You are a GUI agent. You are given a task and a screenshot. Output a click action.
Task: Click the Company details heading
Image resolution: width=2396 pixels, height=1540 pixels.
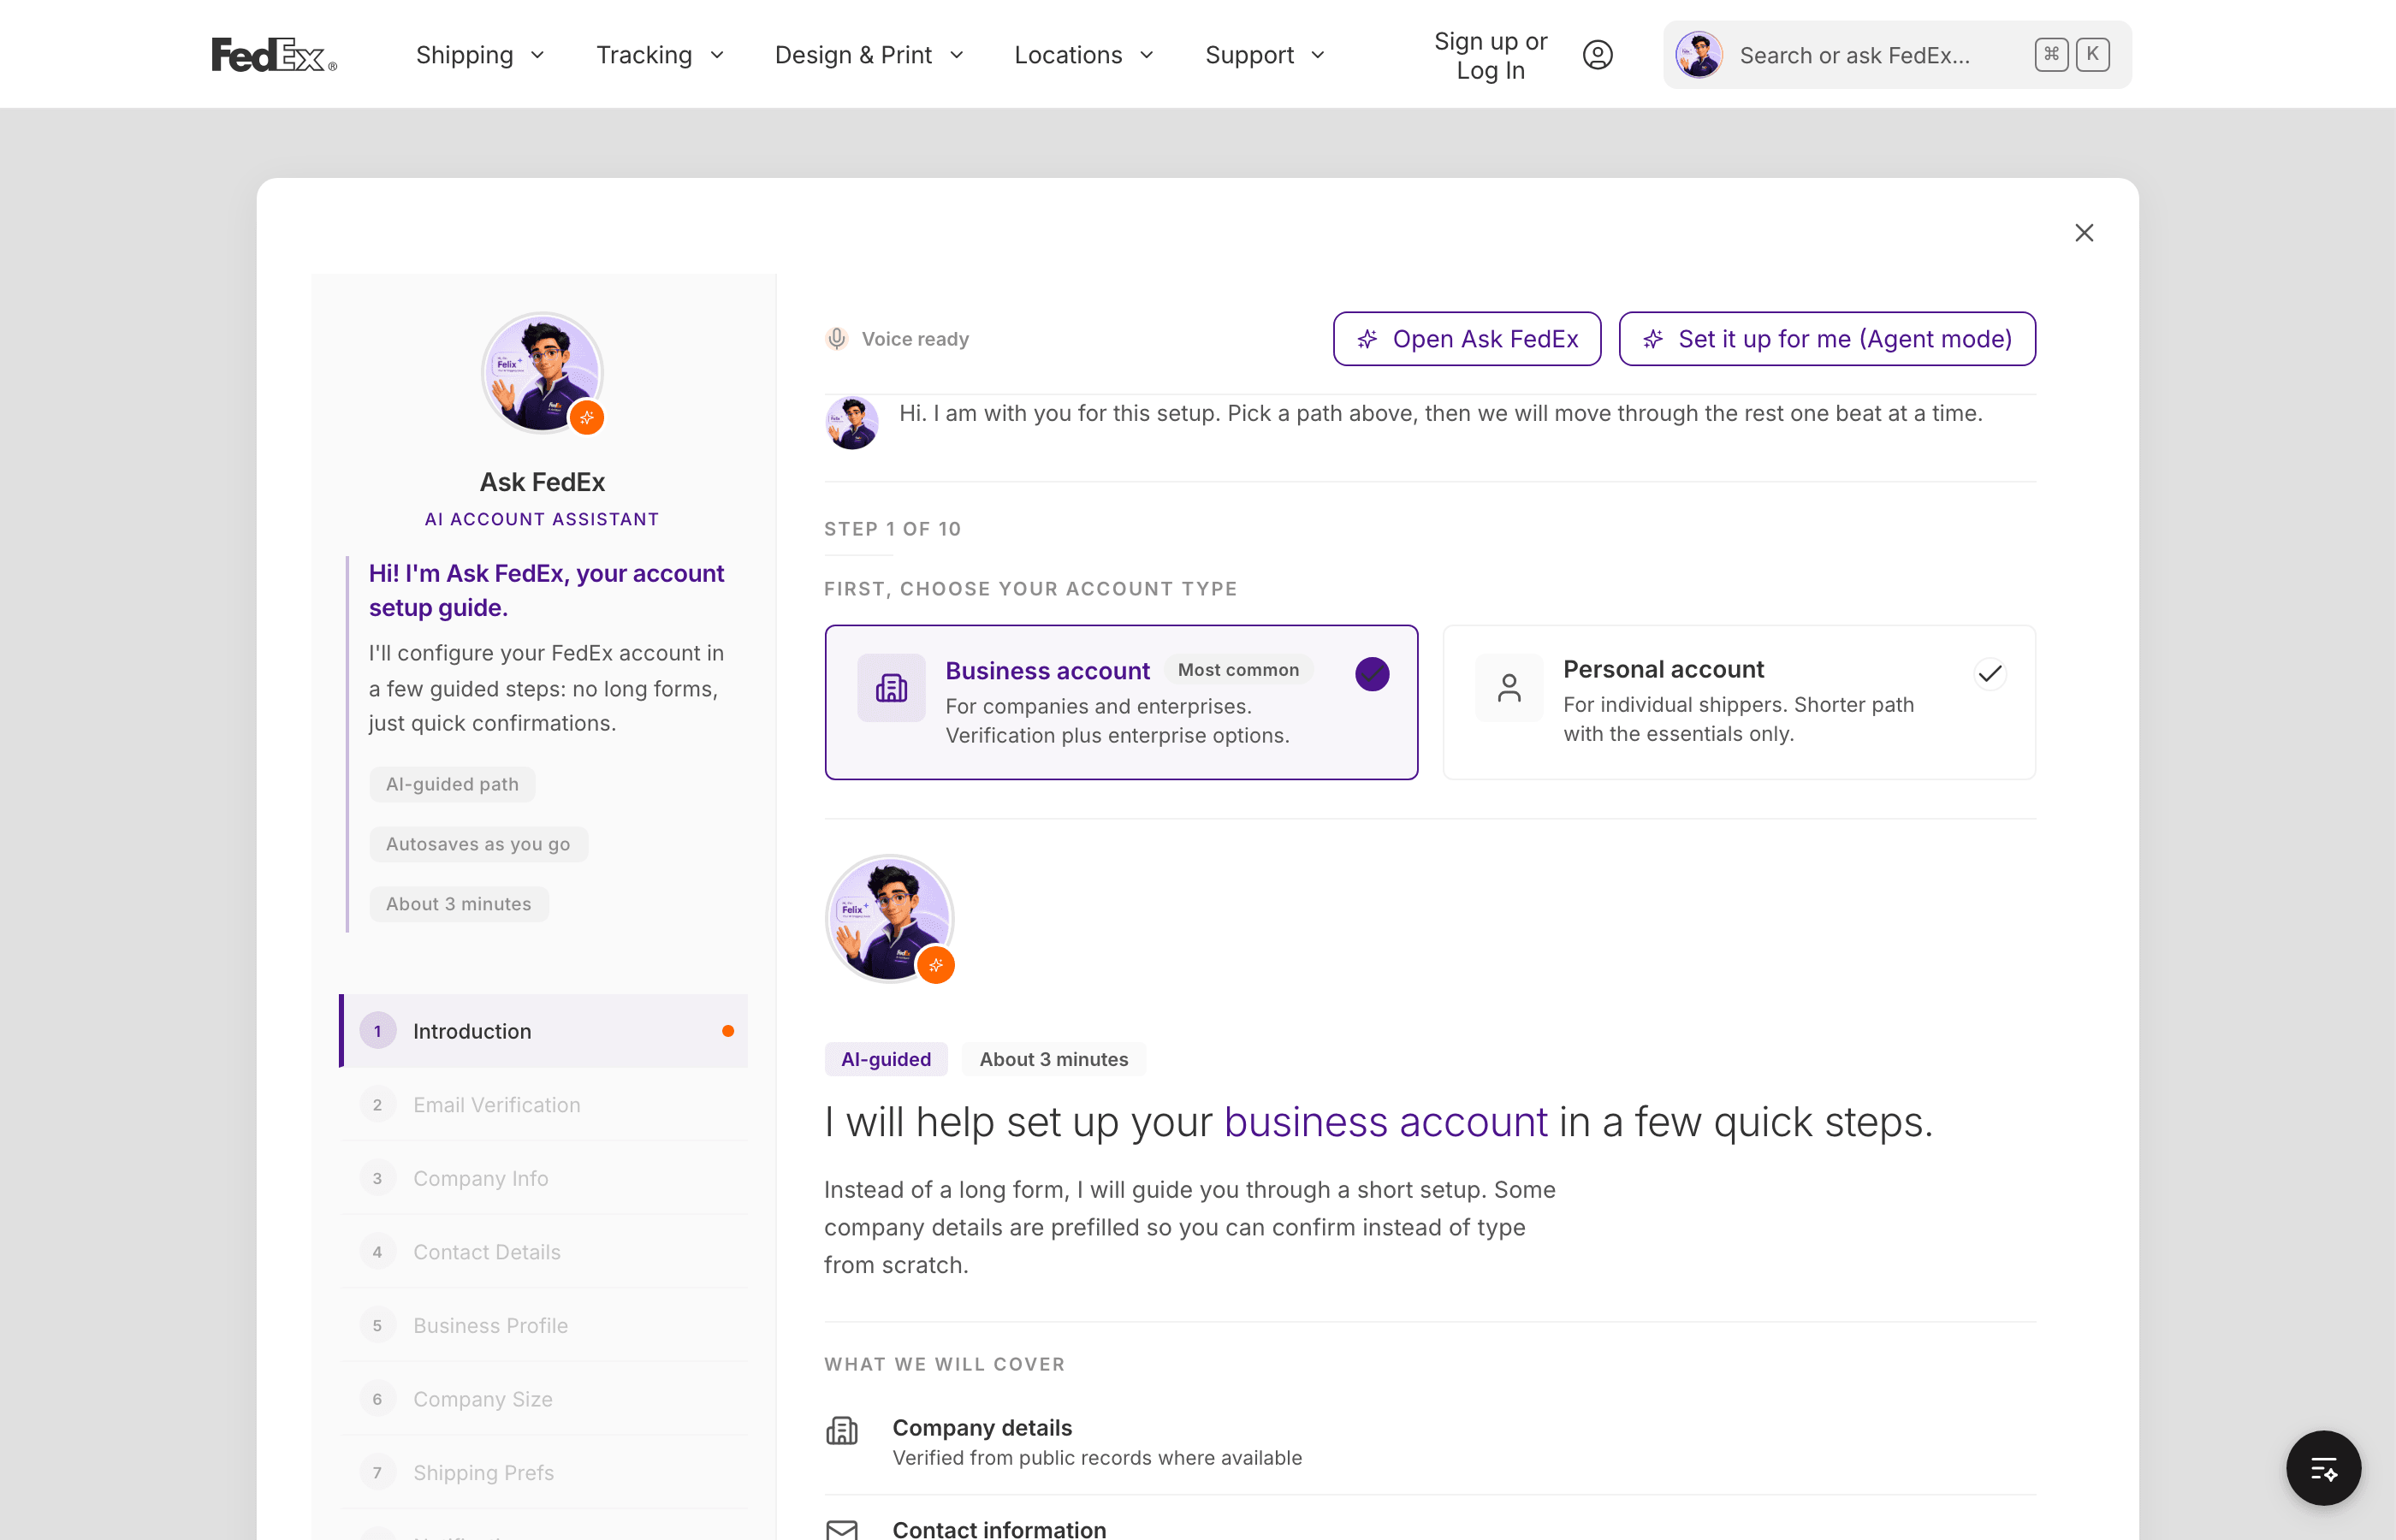(x=982, y=1428)
